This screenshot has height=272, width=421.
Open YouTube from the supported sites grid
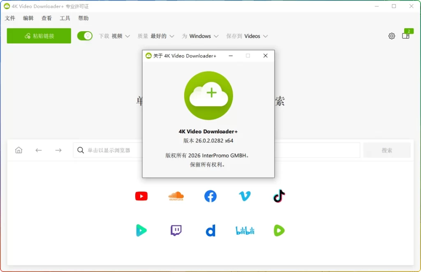pyautogui.click(x=141, y=196)
